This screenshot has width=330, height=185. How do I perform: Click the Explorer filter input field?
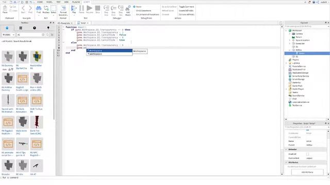[306, 26]
